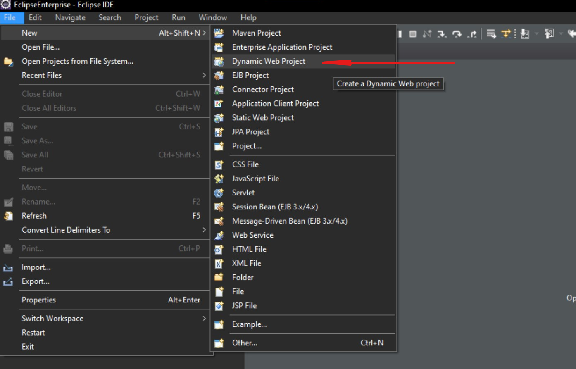Open the Previous Annotation dropdown arrow
The image size is (576, 369).
pyautogui.click(x=560, y=34)
